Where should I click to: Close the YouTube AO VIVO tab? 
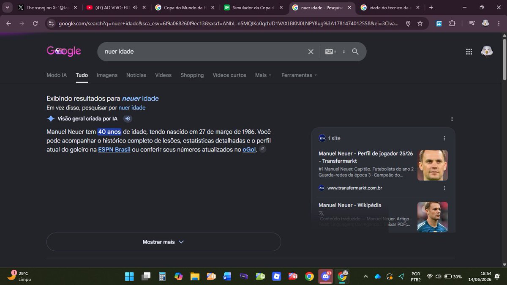(x=144, y=7)
